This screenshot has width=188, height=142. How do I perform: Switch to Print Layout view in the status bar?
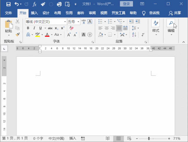tap(119, 138)
